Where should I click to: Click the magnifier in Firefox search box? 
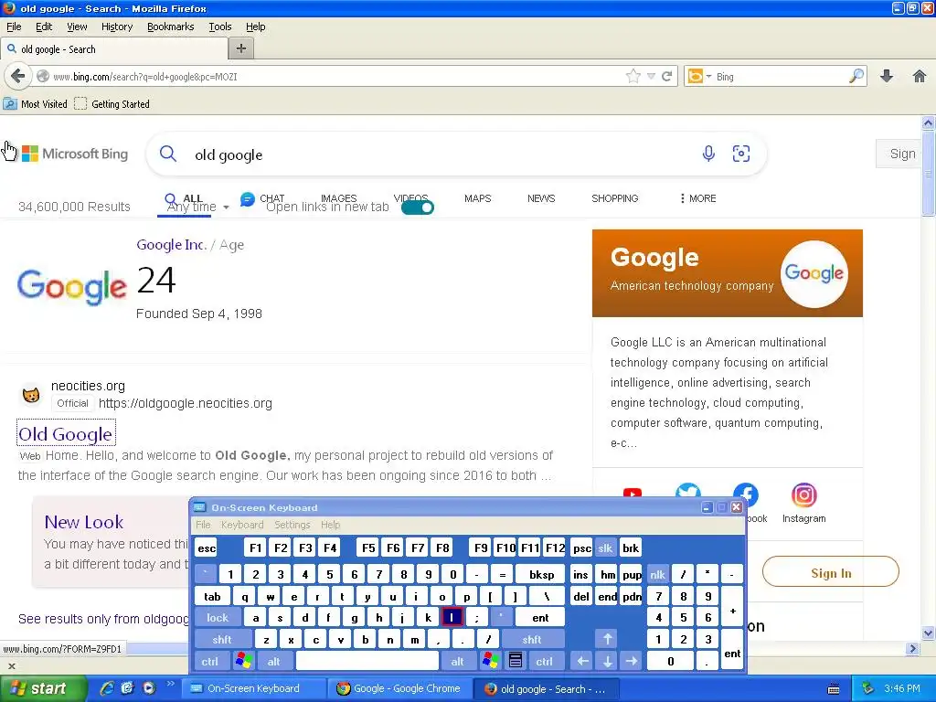click(856, 76)
